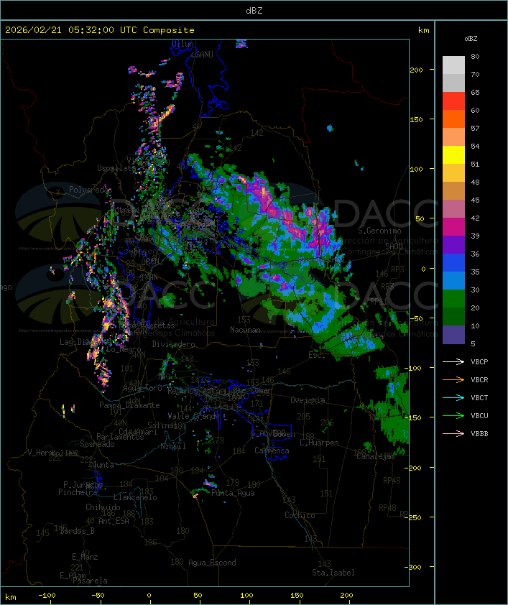Pick the red 60-65 dBZ swatch
Image resolution: width=508 pixels, height=605 pixels.
tap(453, 101)
